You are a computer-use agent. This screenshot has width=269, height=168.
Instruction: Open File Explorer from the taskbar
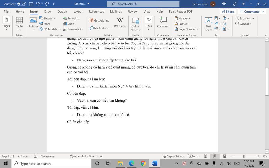tap(120, 163)
